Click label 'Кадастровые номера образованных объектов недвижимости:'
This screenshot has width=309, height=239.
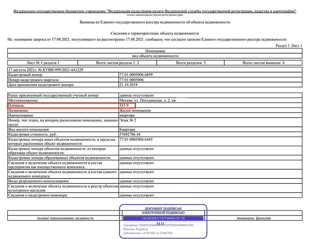tap(59, 158)
